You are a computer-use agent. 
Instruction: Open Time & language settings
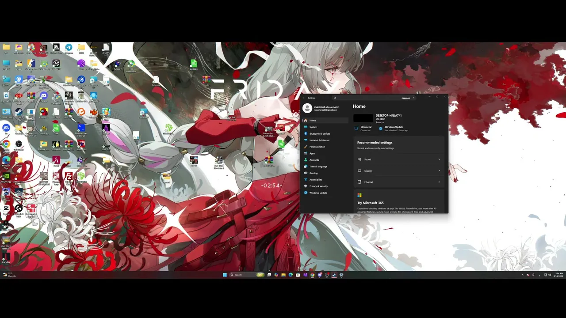[325, 167]
